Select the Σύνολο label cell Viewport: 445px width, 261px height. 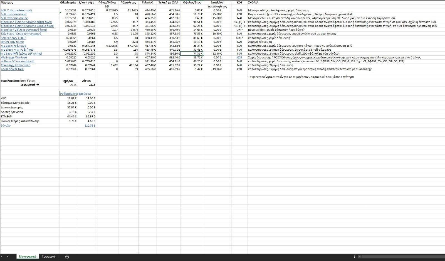tap(30, 125)
